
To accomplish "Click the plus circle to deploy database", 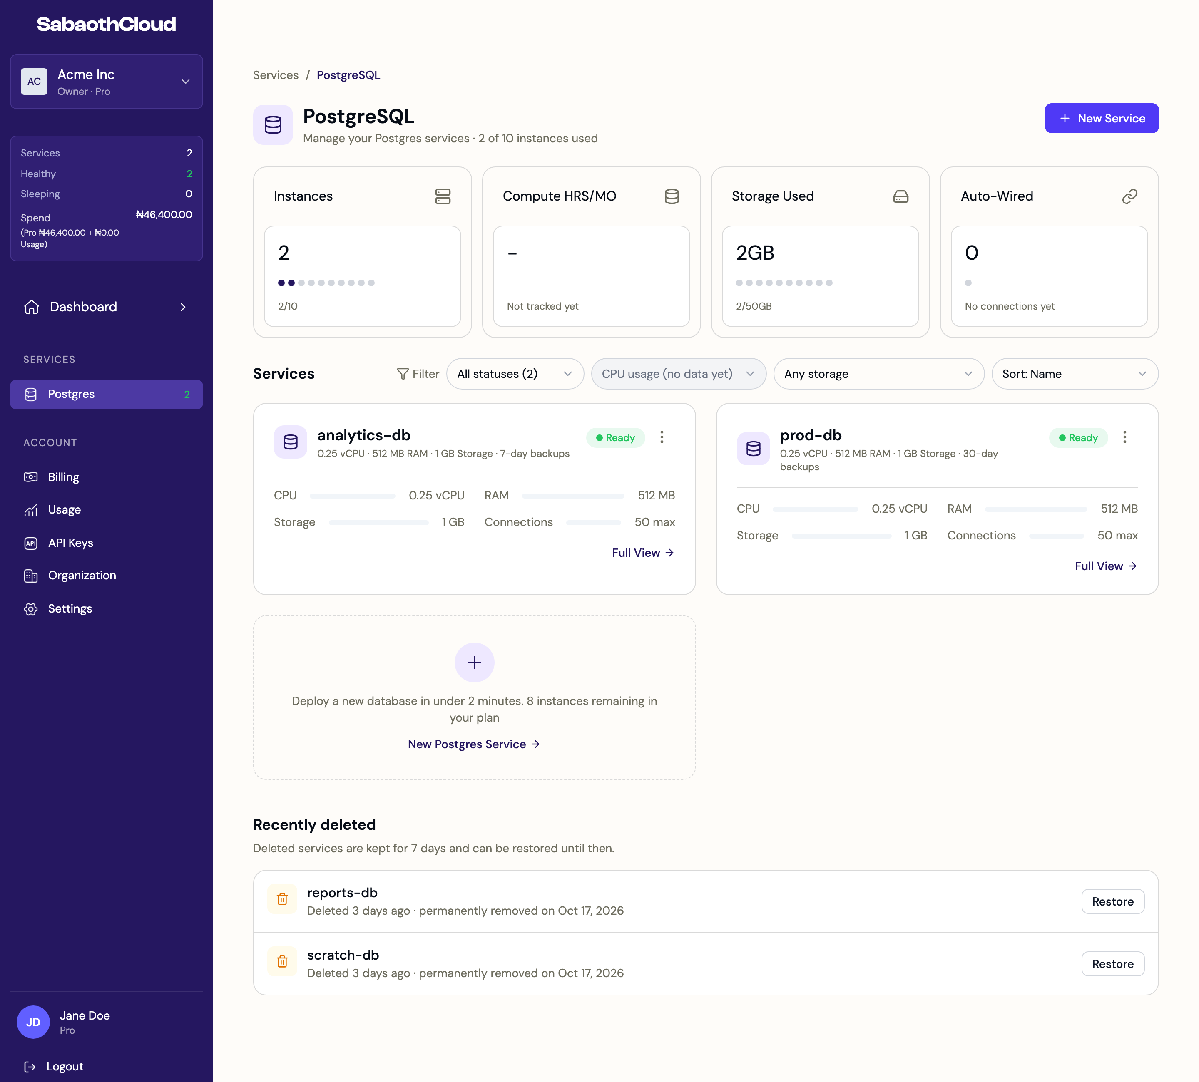I will coord(474,662).
